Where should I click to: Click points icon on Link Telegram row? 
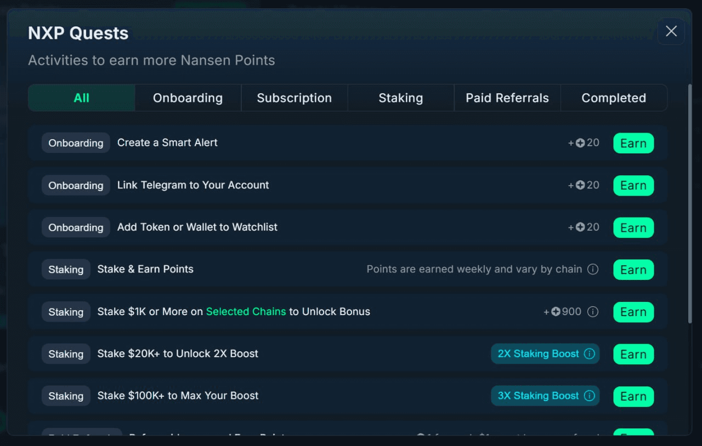pyautogui.click(x=580, y=185)
